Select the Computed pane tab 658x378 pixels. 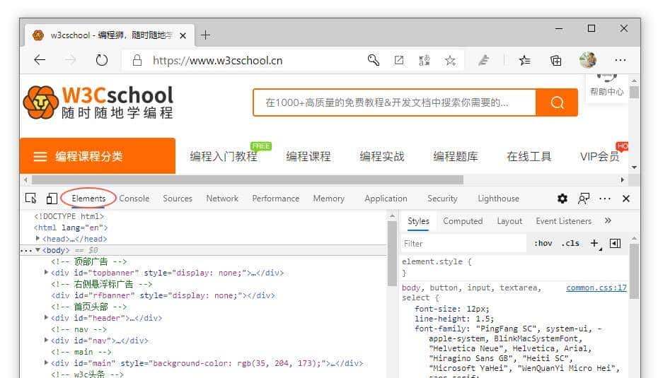pos(463,221)
